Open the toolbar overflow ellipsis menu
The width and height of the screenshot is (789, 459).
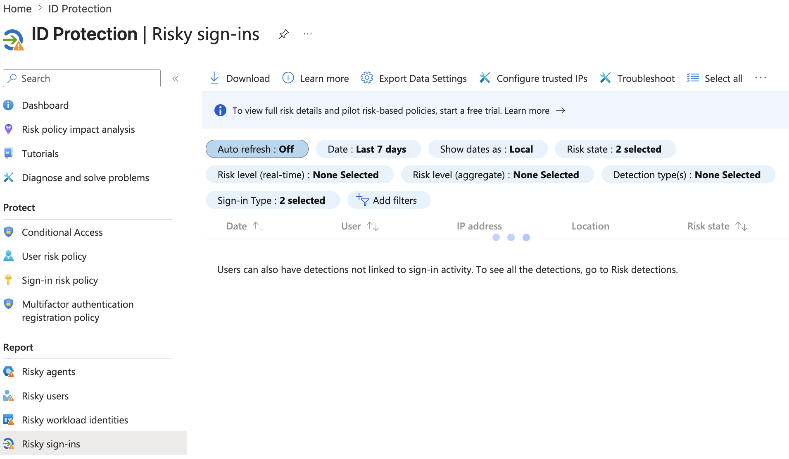(x=760, y=78)
